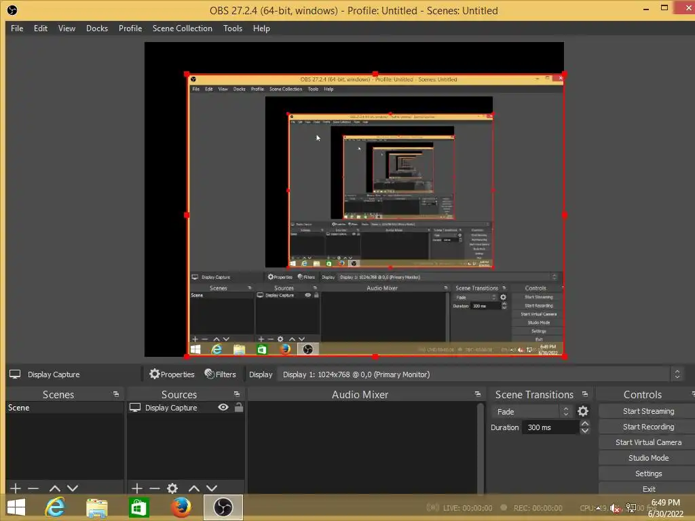Open the View menu
Viewport: 695px width, 521px height.
(x=67, y=28)
